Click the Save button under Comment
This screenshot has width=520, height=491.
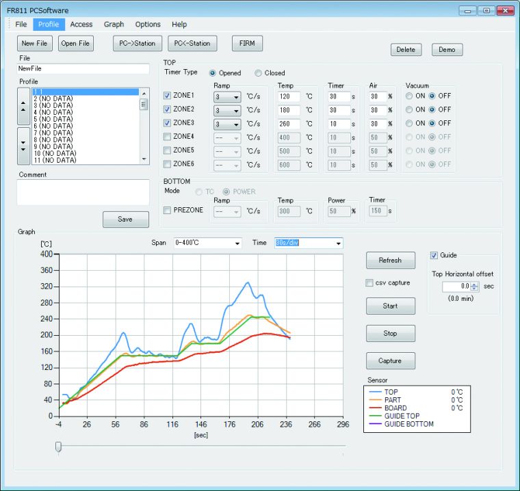[125, 220]
